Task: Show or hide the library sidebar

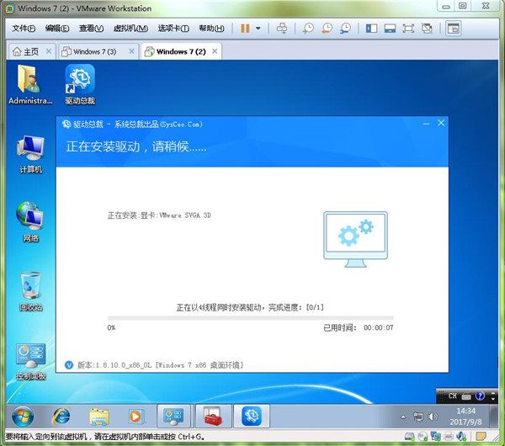Action: (371, 29)
